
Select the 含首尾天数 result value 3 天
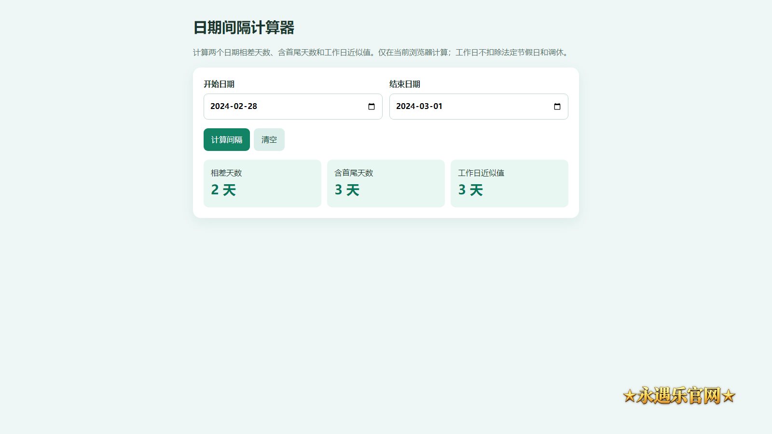(x=347, y=190)
